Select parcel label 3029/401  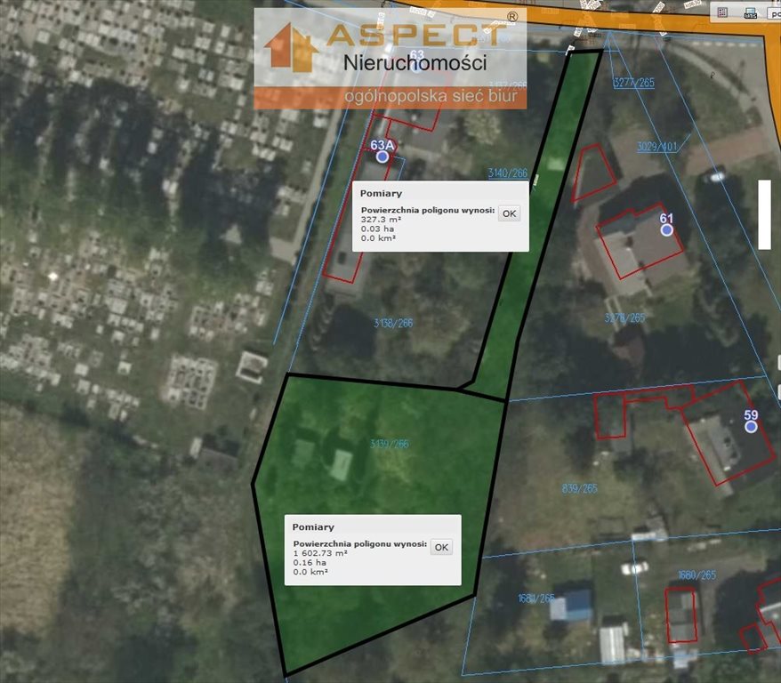pos(657,147)
